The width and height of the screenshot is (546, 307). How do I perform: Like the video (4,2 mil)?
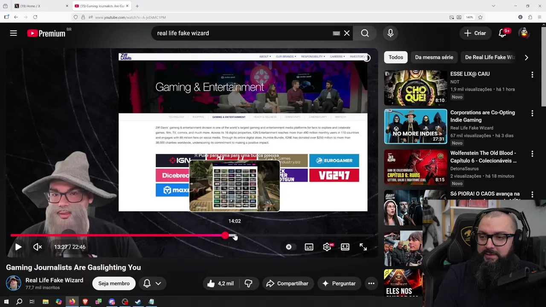[221, 284]
